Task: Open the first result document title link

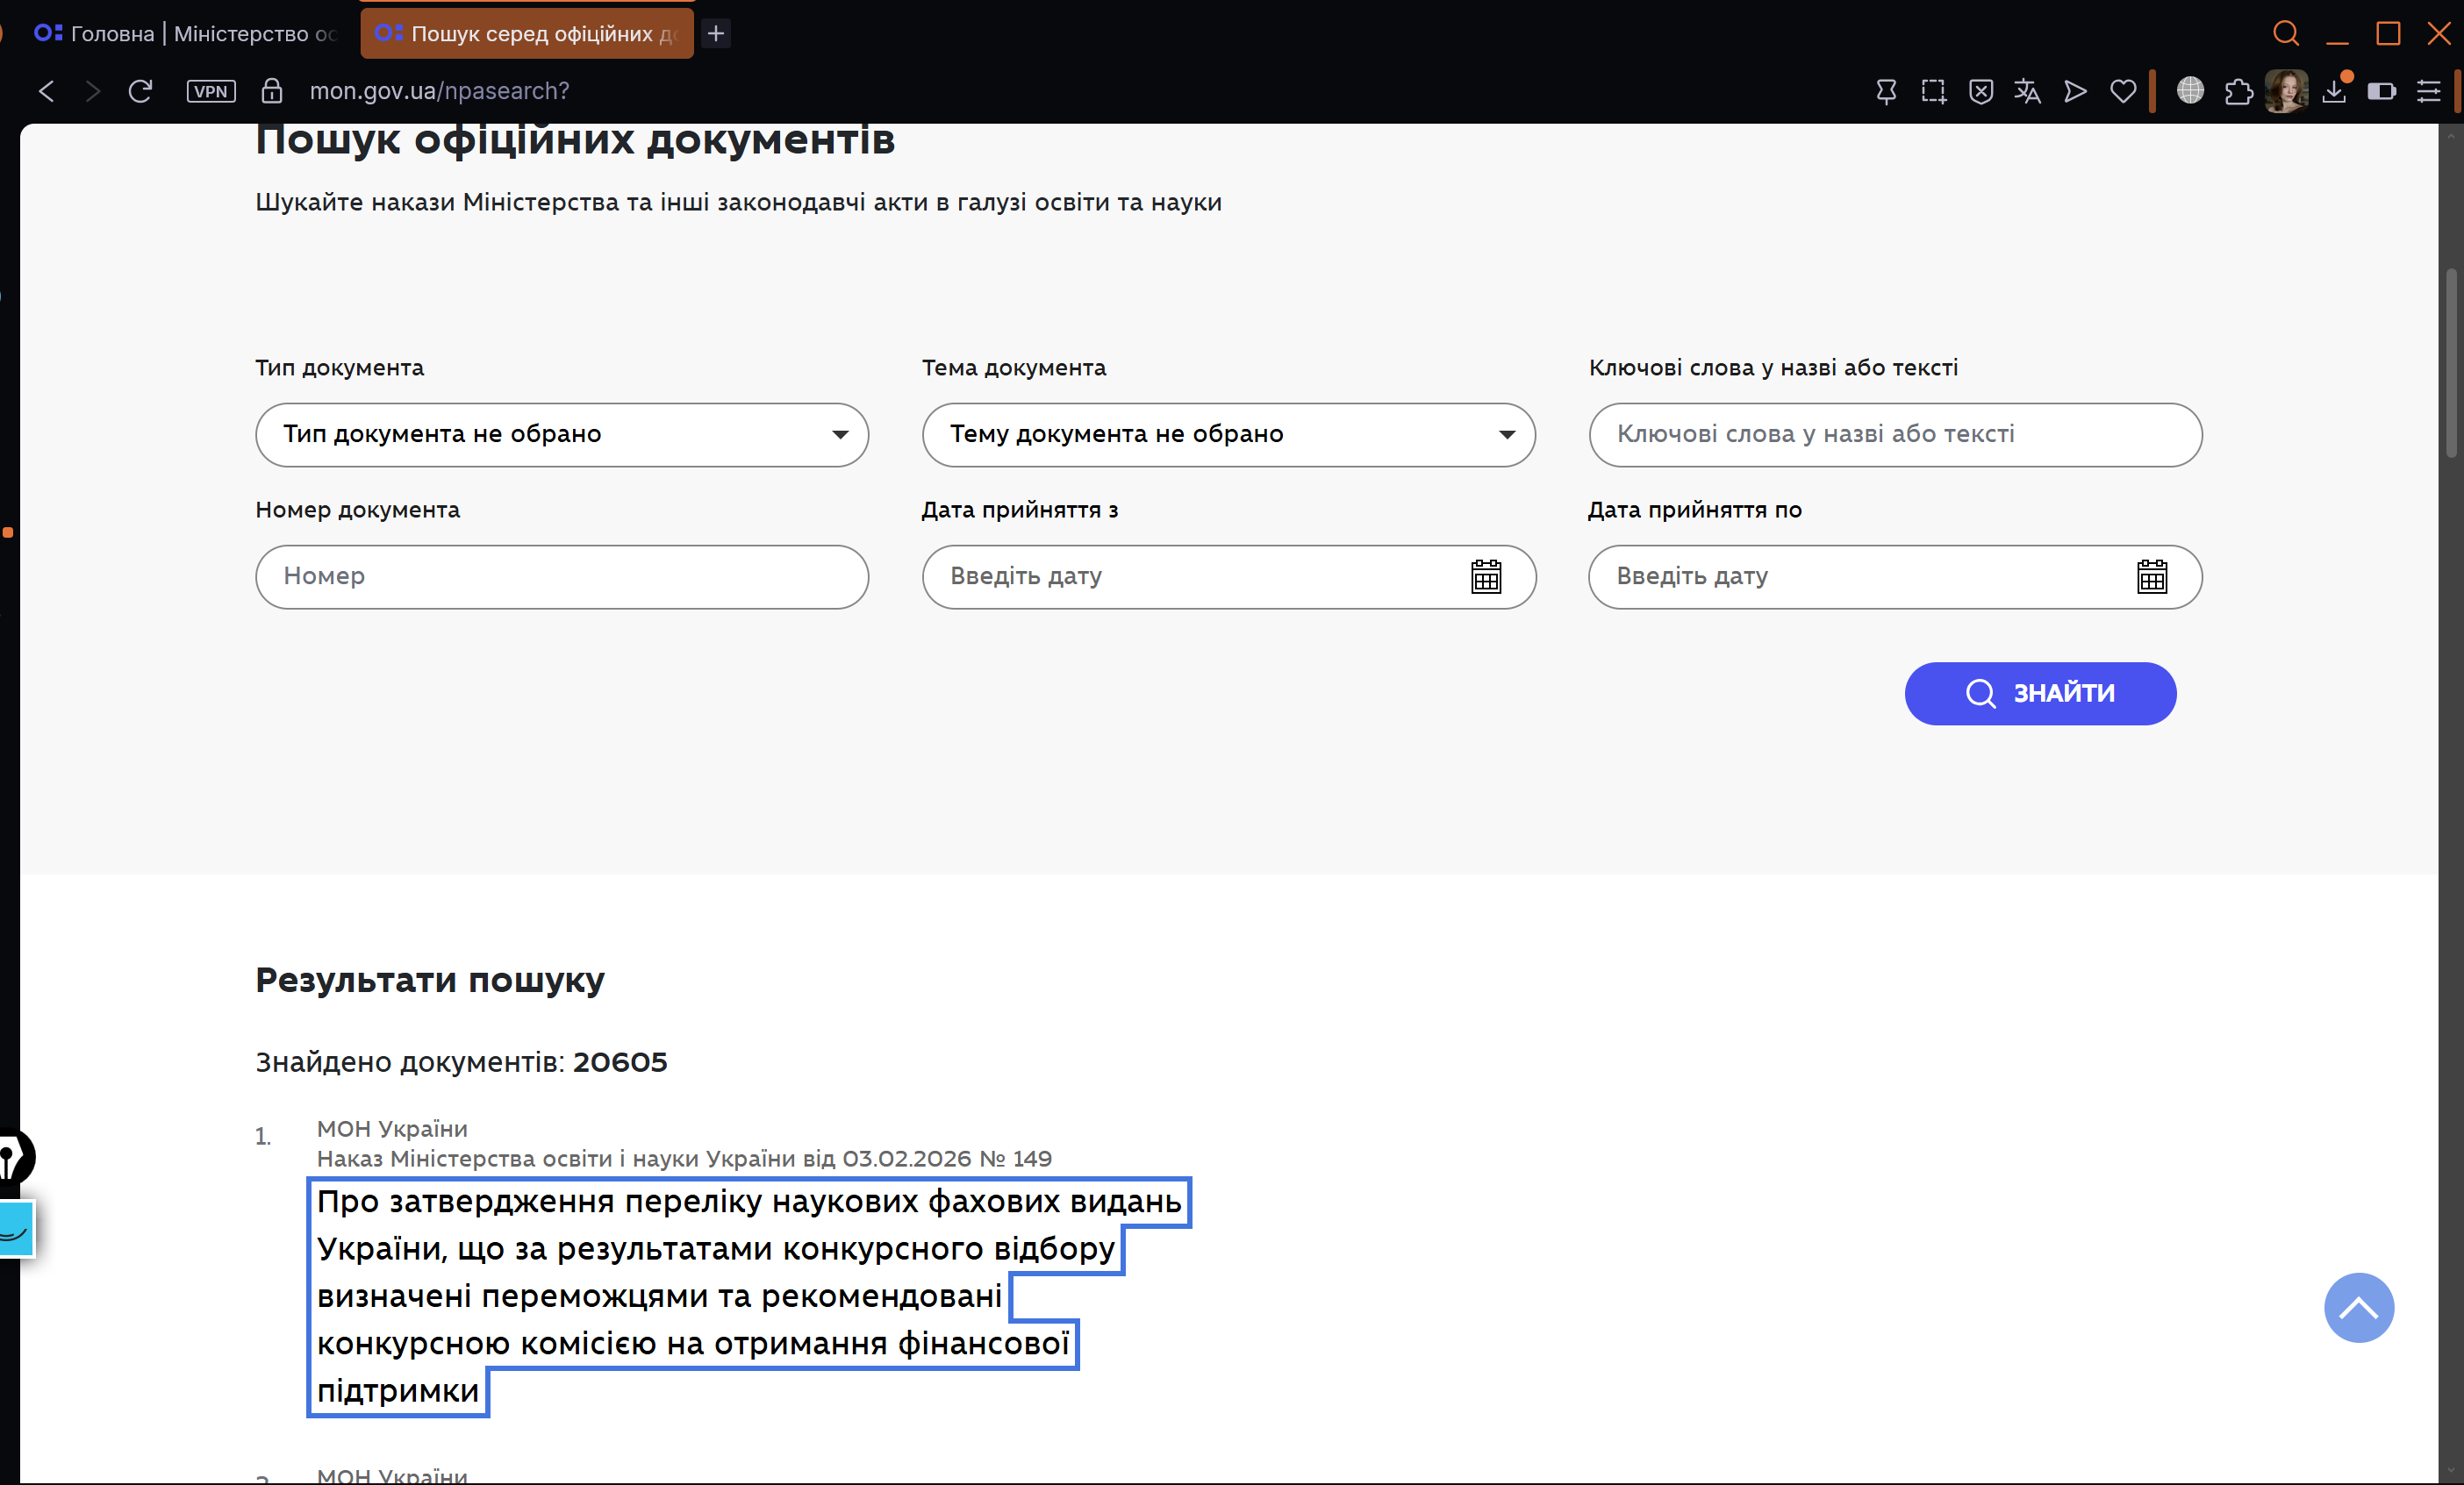Action: [748, 1201]
